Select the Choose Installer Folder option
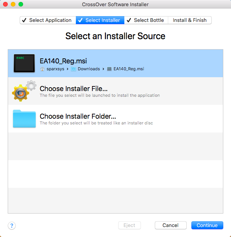231x237 pixels. pos(78,116)
